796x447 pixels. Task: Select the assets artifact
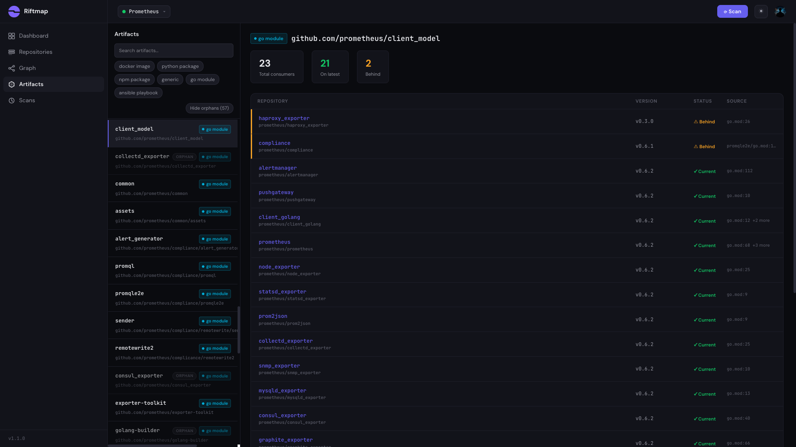coord(173,216)
